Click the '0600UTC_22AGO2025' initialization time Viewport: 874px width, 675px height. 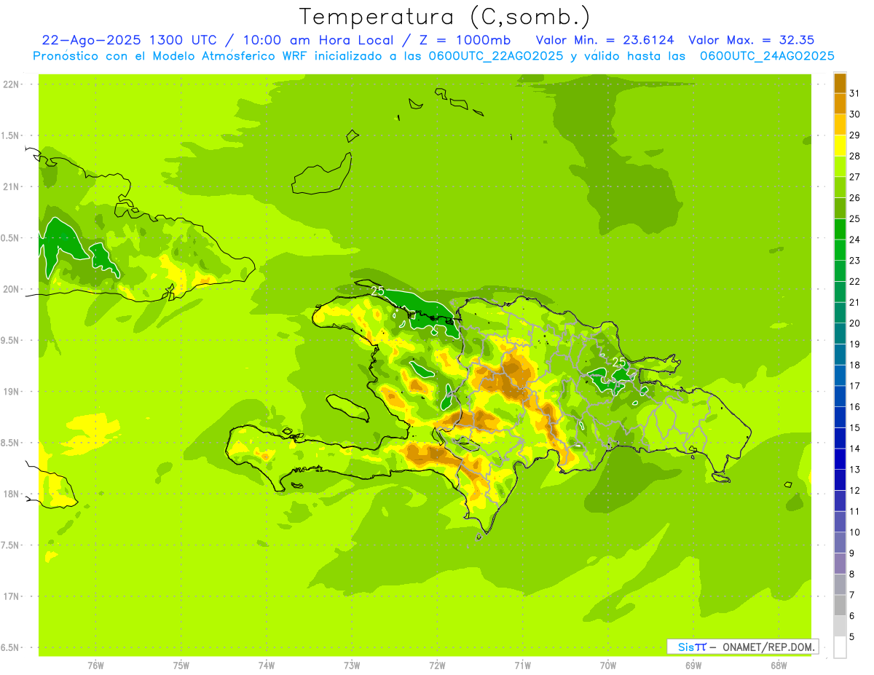coord(497,56)
